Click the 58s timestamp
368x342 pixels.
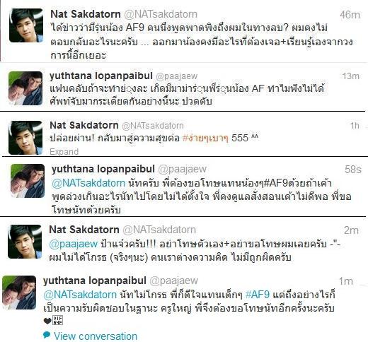click(353, 170)
